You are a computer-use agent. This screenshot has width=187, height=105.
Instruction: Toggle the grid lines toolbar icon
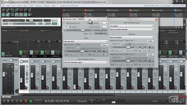(x=21, y=15)
